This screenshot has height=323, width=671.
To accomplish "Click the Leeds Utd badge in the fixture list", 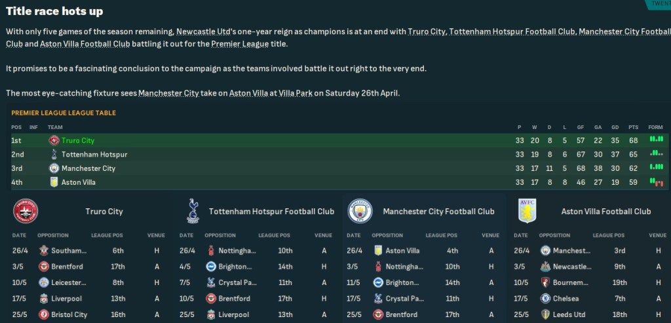I will click(546, 314).
